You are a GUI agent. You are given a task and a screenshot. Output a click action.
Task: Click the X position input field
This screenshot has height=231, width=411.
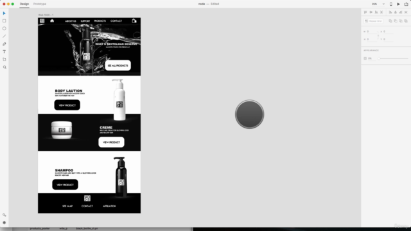point(388,31)
